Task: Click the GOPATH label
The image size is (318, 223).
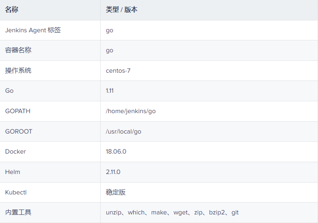Action: coord(18,111)
